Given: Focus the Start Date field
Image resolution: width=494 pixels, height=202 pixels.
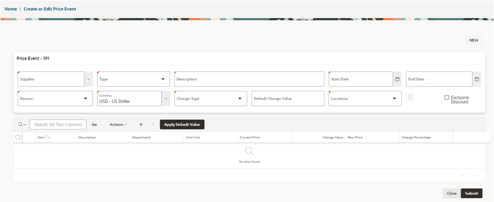Looking at the screenshot, I should (361, 79).
